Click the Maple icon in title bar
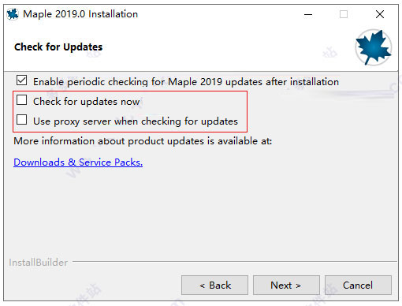Screen dimensions: 402x306 [13, 14]
